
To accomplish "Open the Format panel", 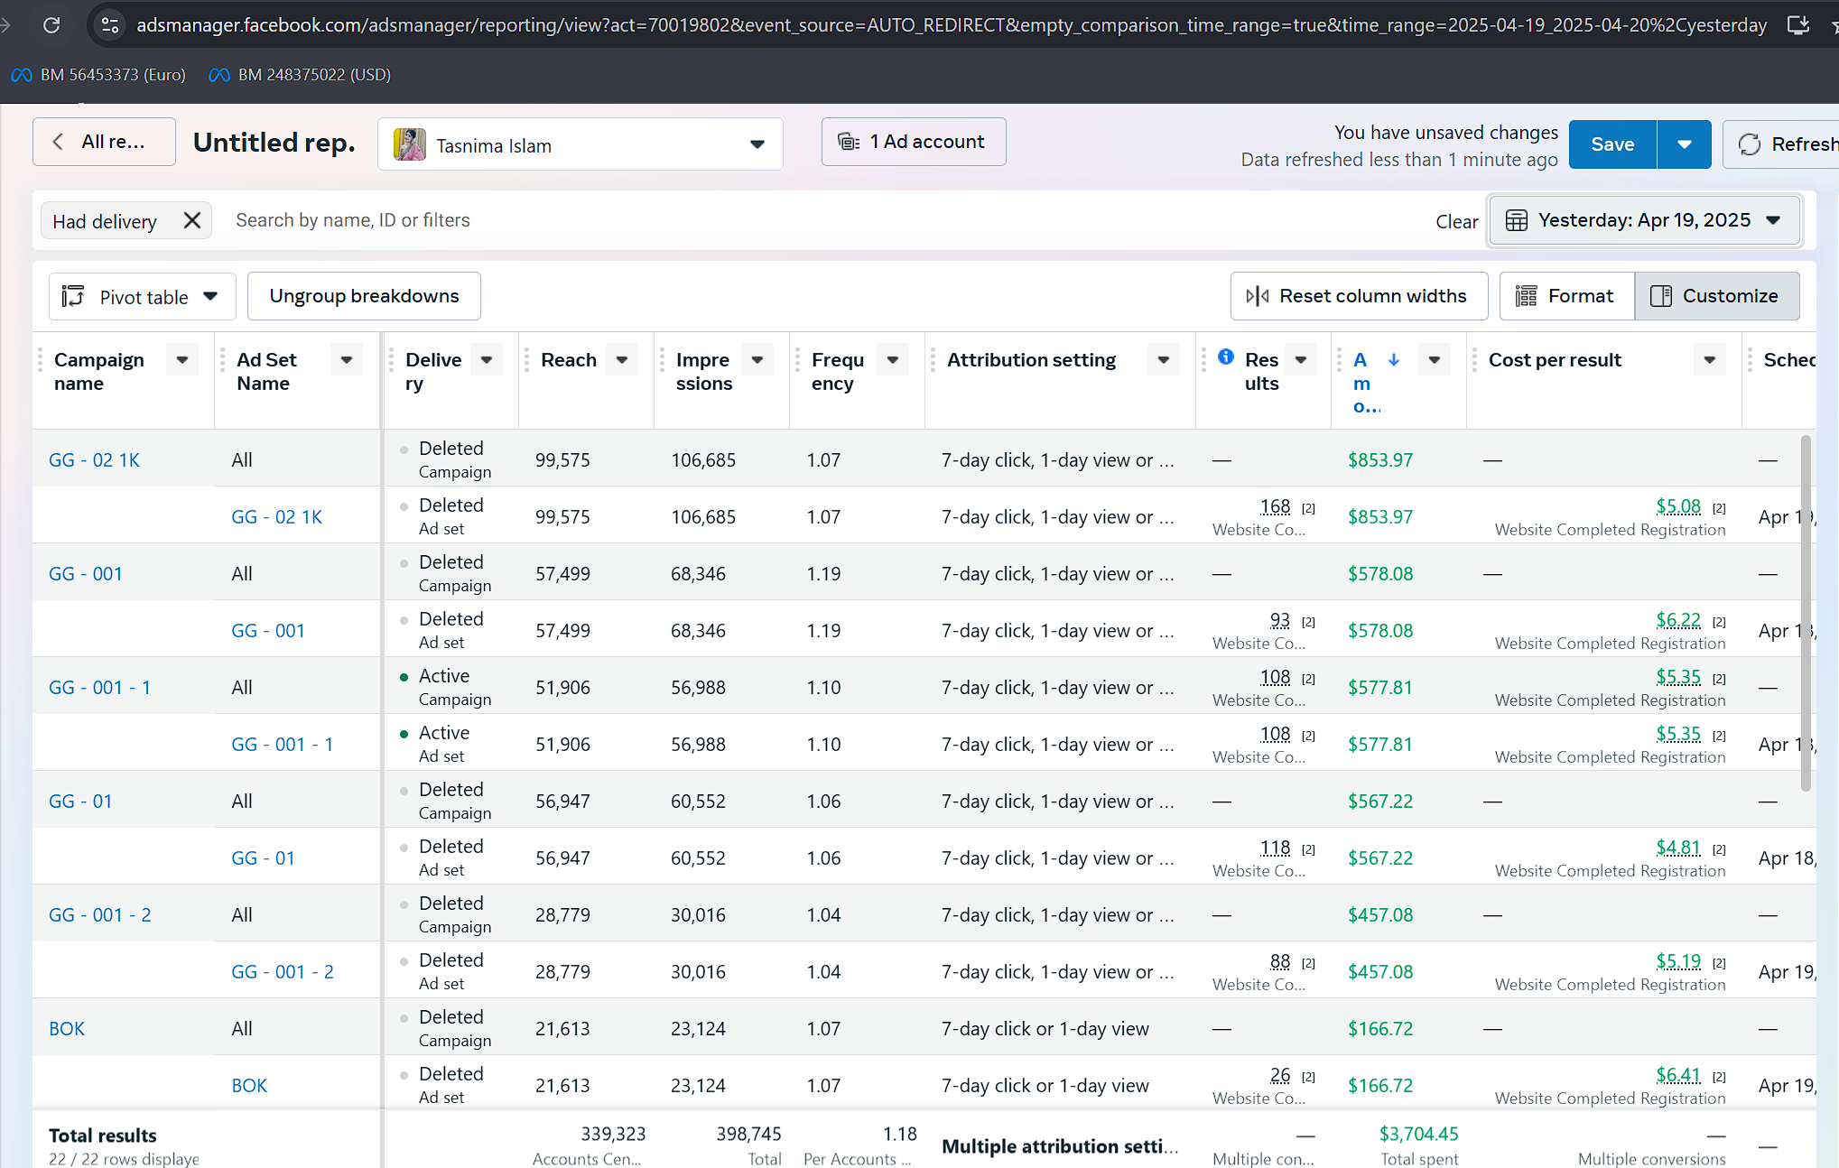I will point(1566,296).
